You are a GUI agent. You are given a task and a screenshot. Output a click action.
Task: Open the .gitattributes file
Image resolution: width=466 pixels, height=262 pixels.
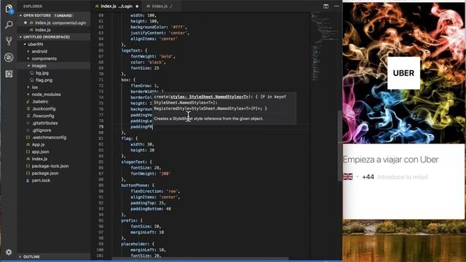pos(44,123)
